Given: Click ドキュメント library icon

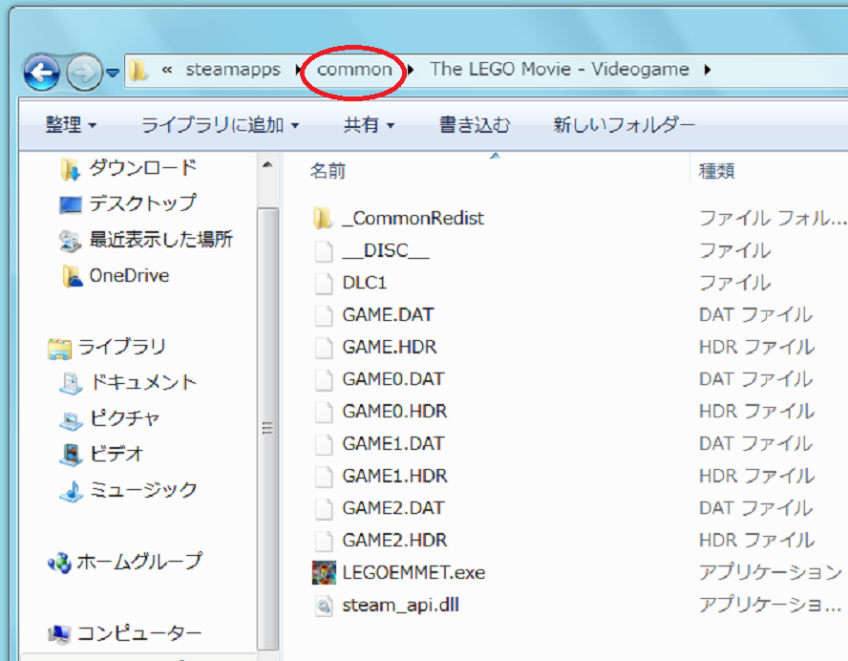Looking at the screenshot, I should tap(71, 384).
